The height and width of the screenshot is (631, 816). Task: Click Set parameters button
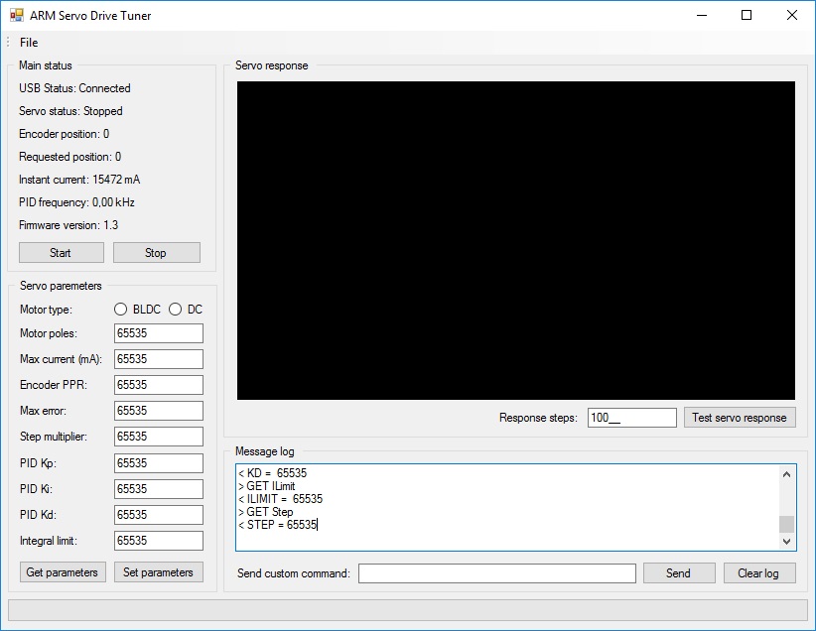(x=158, y=572)
